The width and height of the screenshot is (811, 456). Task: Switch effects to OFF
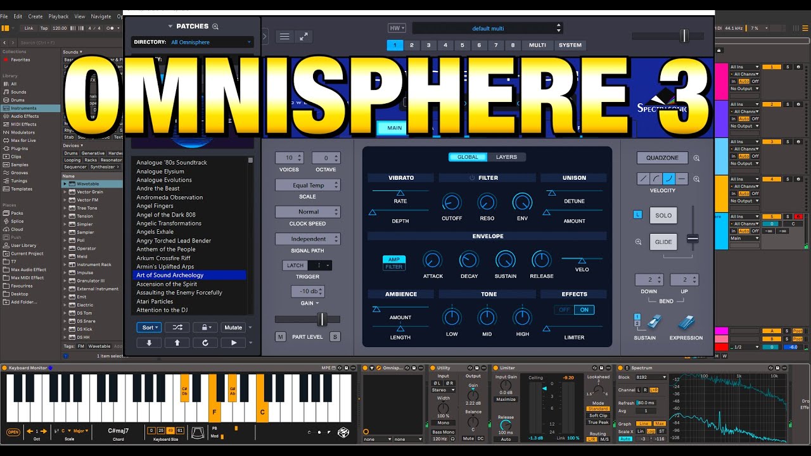pos(564,310)
